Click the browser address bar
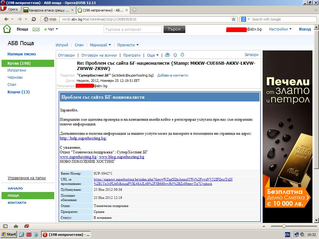The image size is (319, 239). pyautogui.click(x=145, y=19)
